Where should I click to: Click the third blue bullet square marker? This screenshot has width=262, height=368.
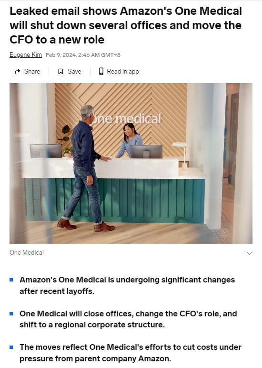11,347
